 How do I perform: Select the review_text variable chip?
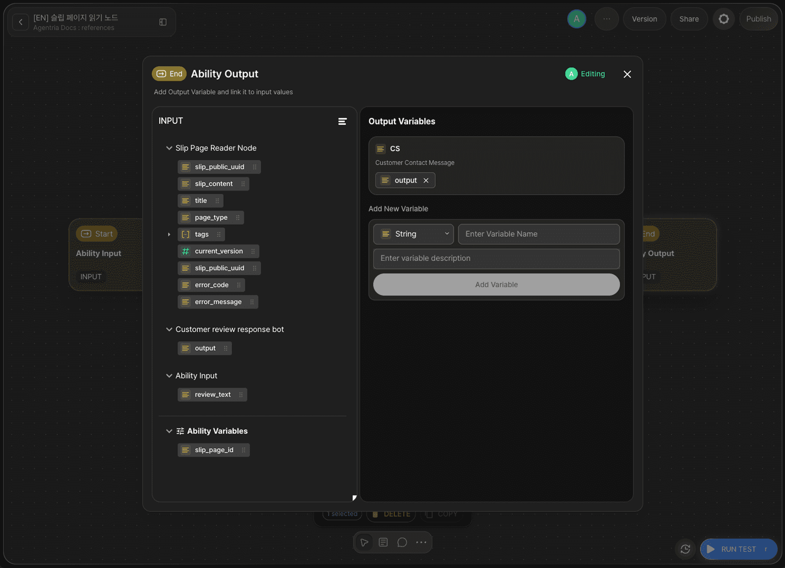(212, 394)
